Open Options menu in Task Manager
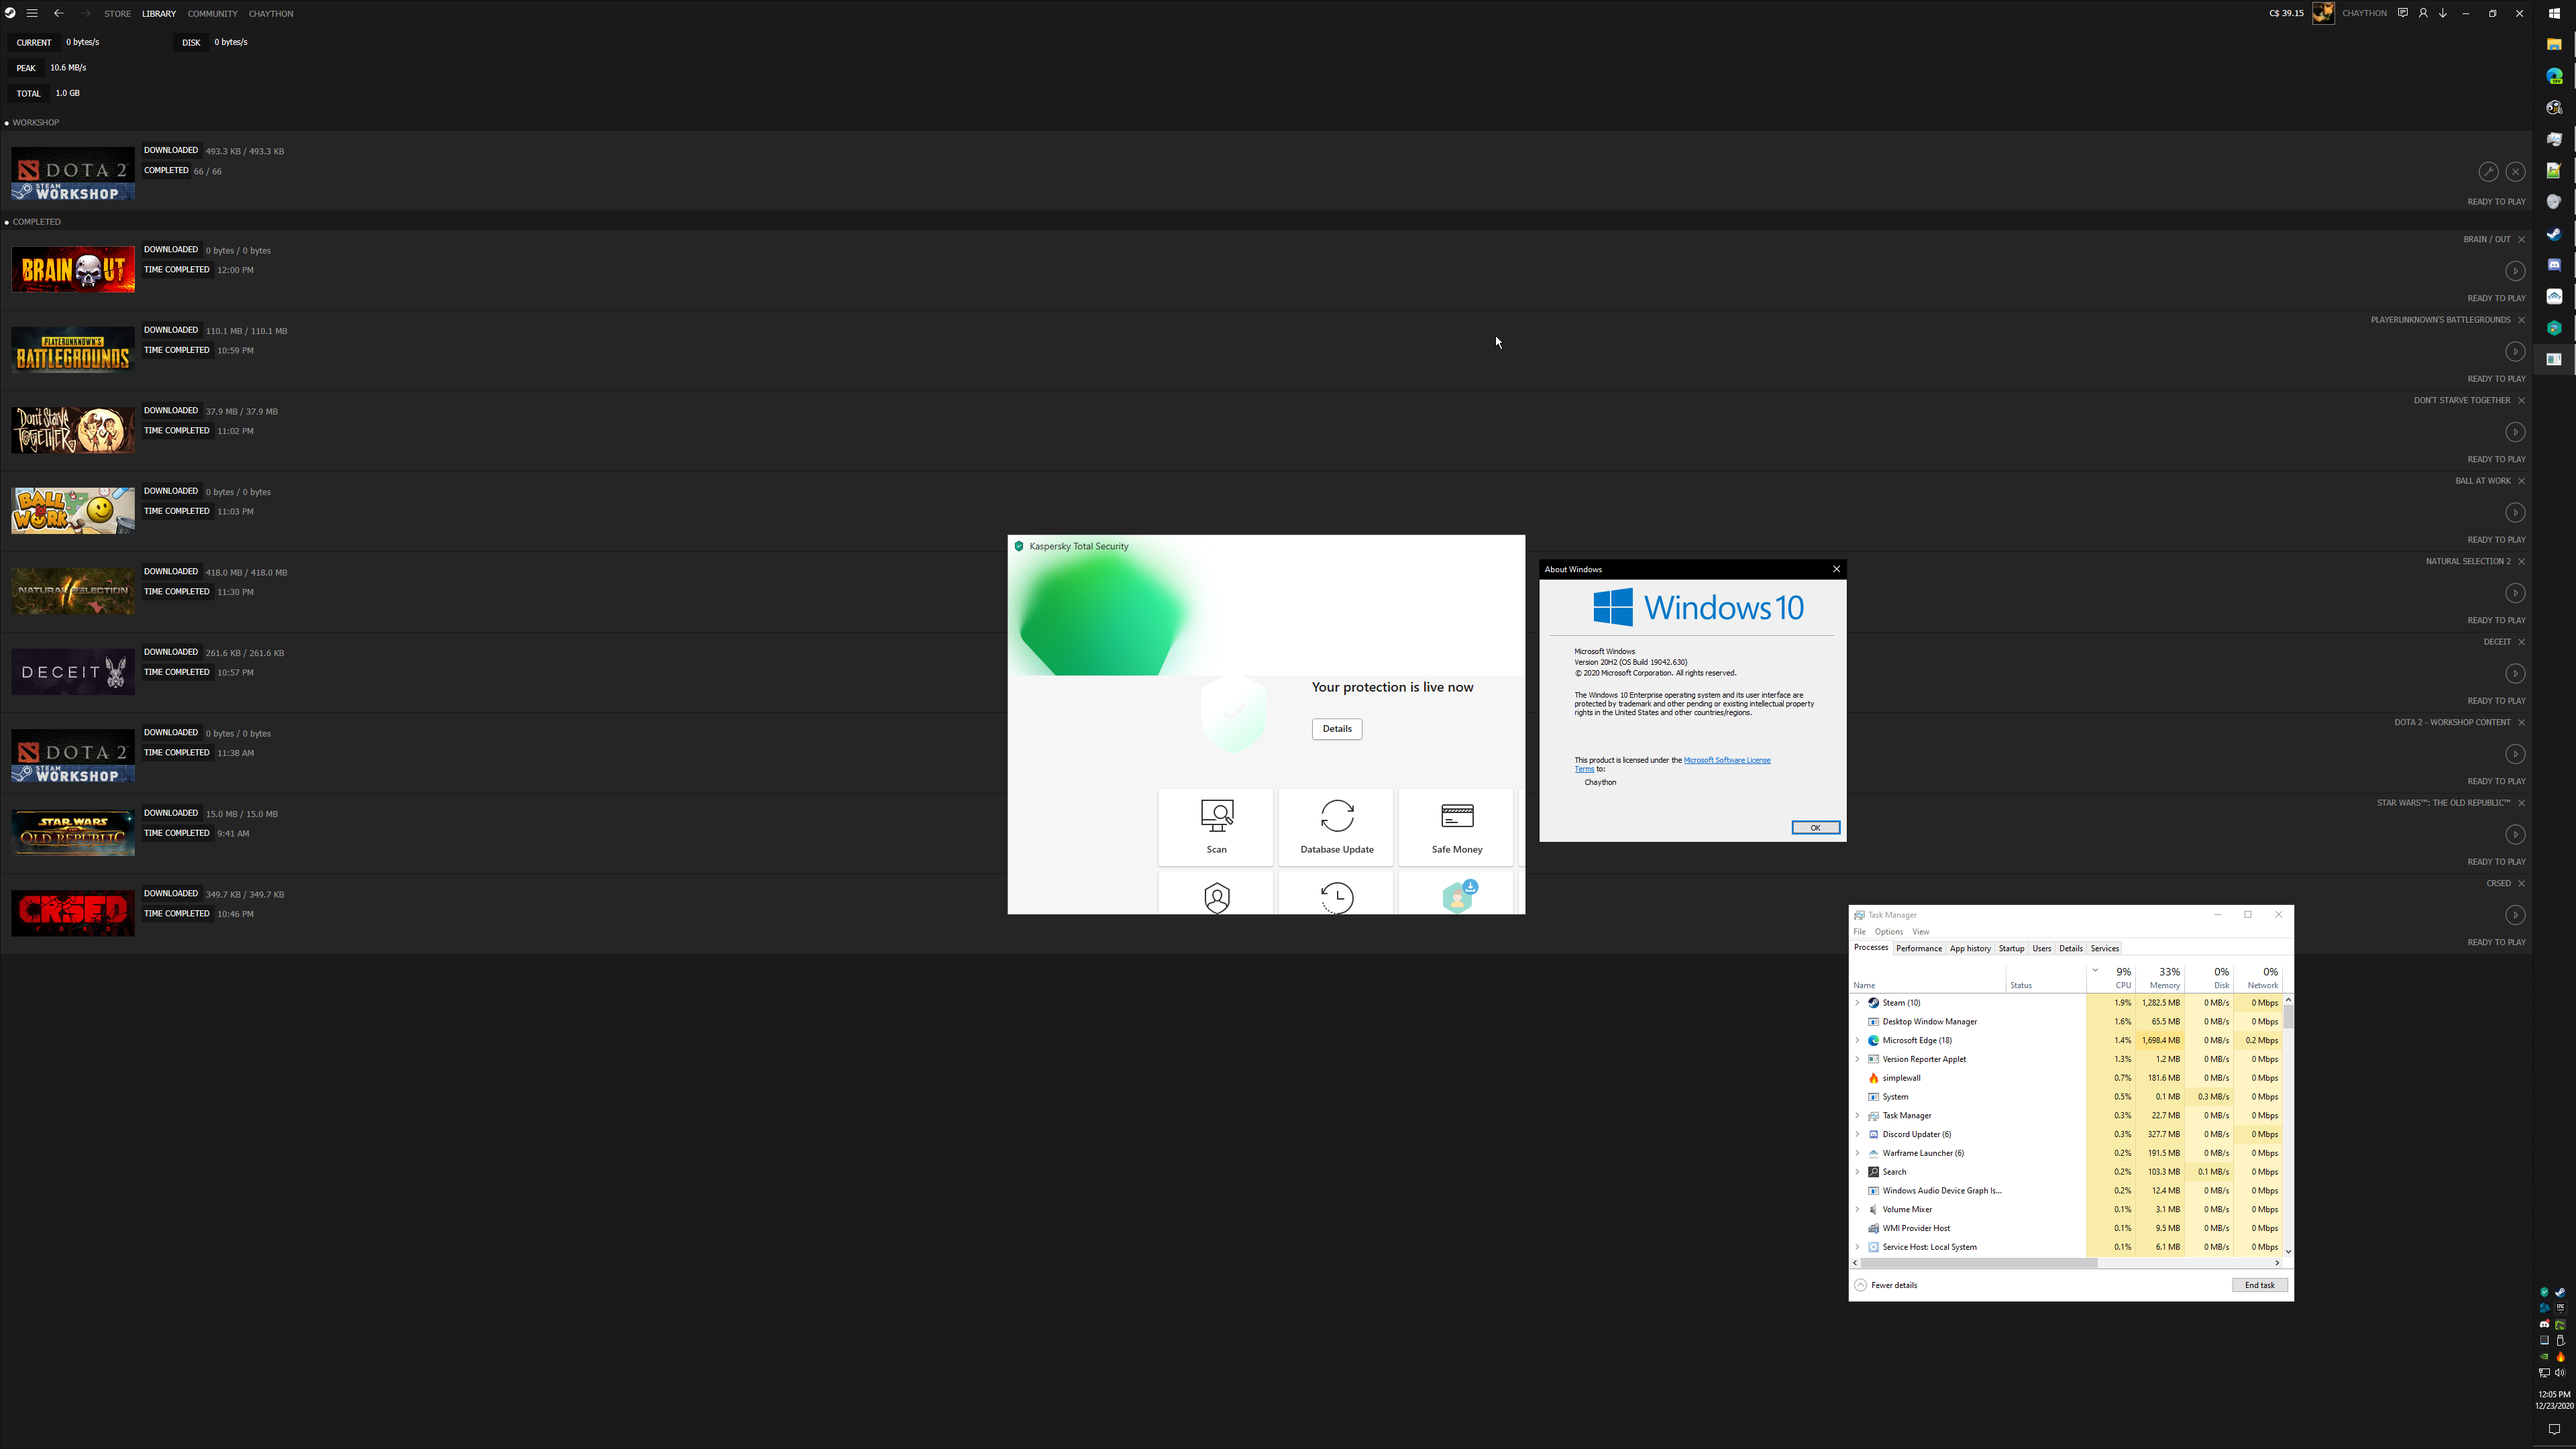2576x1449 pixels. pos(1888,932)
